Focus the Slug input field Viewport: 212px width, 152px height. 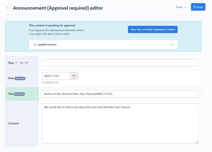point(120,63)
